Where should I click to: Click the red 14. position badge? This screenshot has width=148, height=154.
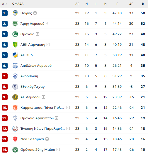click(5, 150)
